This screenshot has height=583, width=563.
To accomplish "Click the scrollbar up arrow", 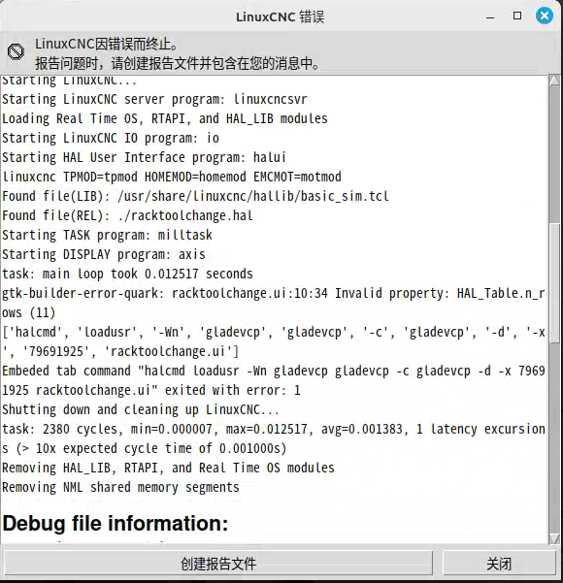I will 554,80.
